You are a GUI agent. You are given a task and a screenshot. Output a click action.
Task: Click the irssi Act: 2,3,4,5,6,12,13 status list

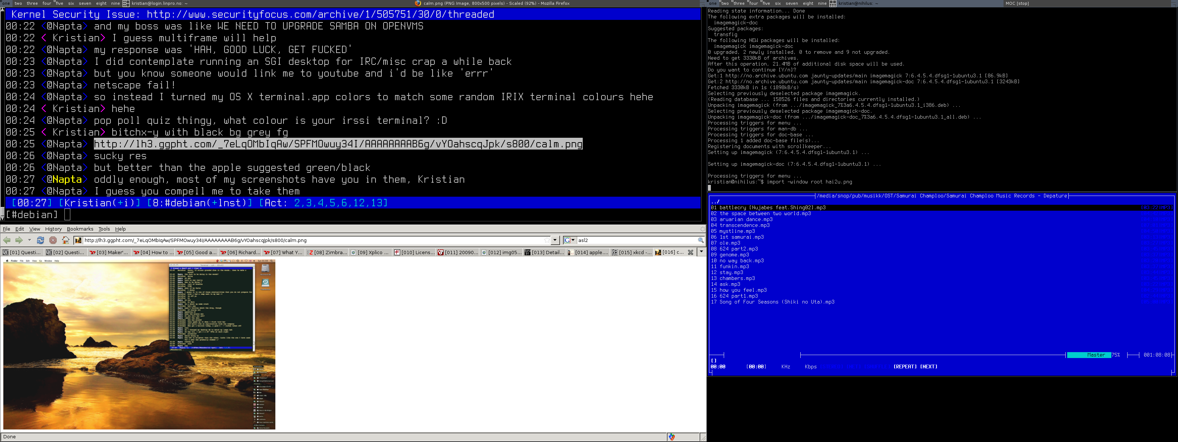pyautogui.click(x=323, y=203)
